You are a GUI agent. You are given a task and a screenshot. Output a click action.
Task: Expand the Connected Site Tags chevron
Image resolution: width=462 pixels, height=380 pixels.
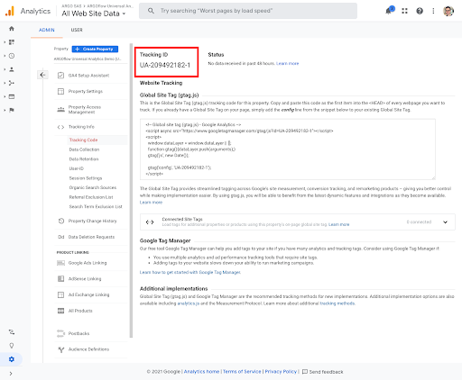pos(445,222)
